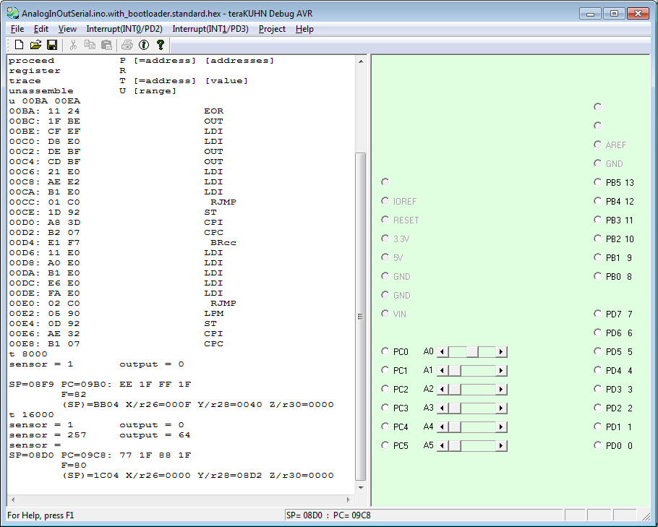Click the Save floppy disk icon
The width and height of the screenshot is (658, 527).
click(x=51, y=45)
